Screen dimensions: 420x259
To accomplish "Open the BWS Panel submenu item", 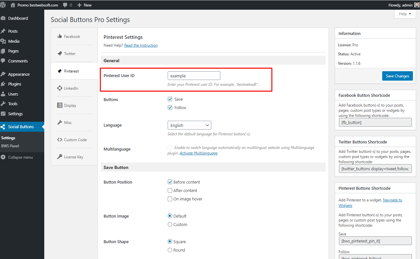I will [10, 146].
